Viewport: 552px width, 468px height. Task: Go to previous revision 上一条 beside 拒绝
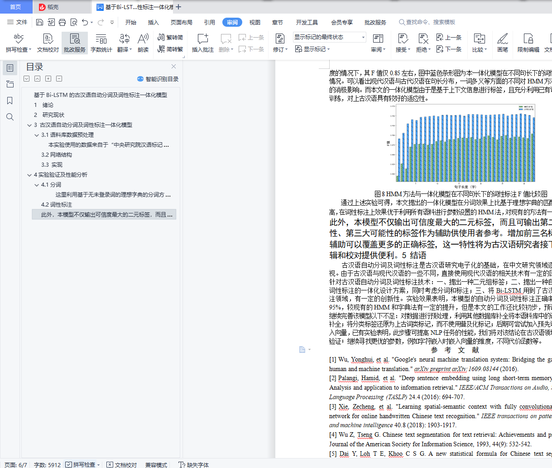(x=449, y=38)
